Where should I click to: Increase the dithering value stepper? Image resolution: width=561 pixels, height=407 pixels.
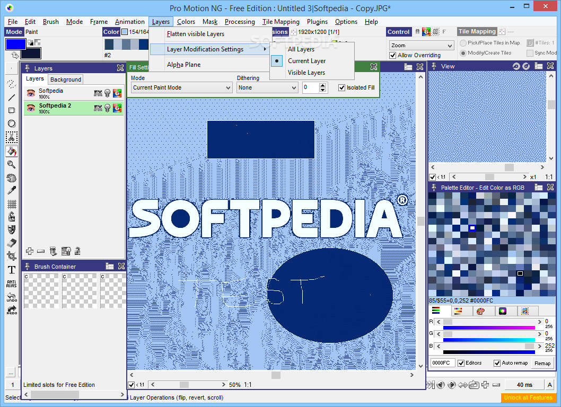[x=323, y=85]
